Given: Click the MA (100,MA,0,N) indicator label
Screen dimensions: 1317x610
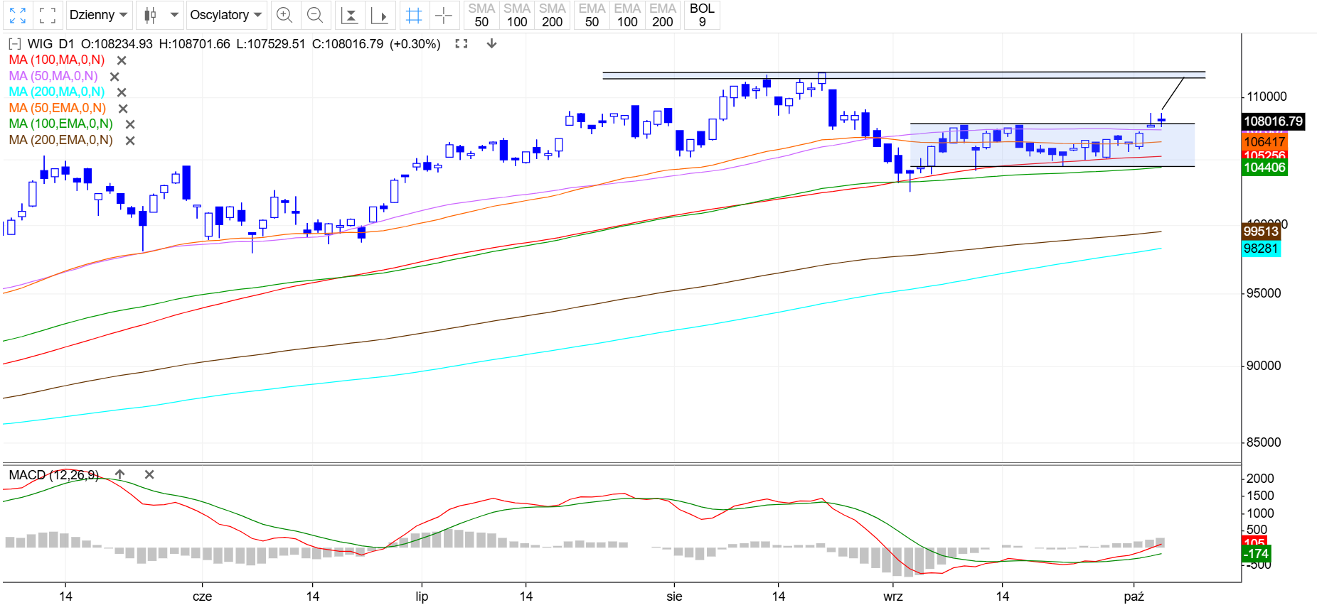Looking at the screenshot, I should tap(57, 60).
